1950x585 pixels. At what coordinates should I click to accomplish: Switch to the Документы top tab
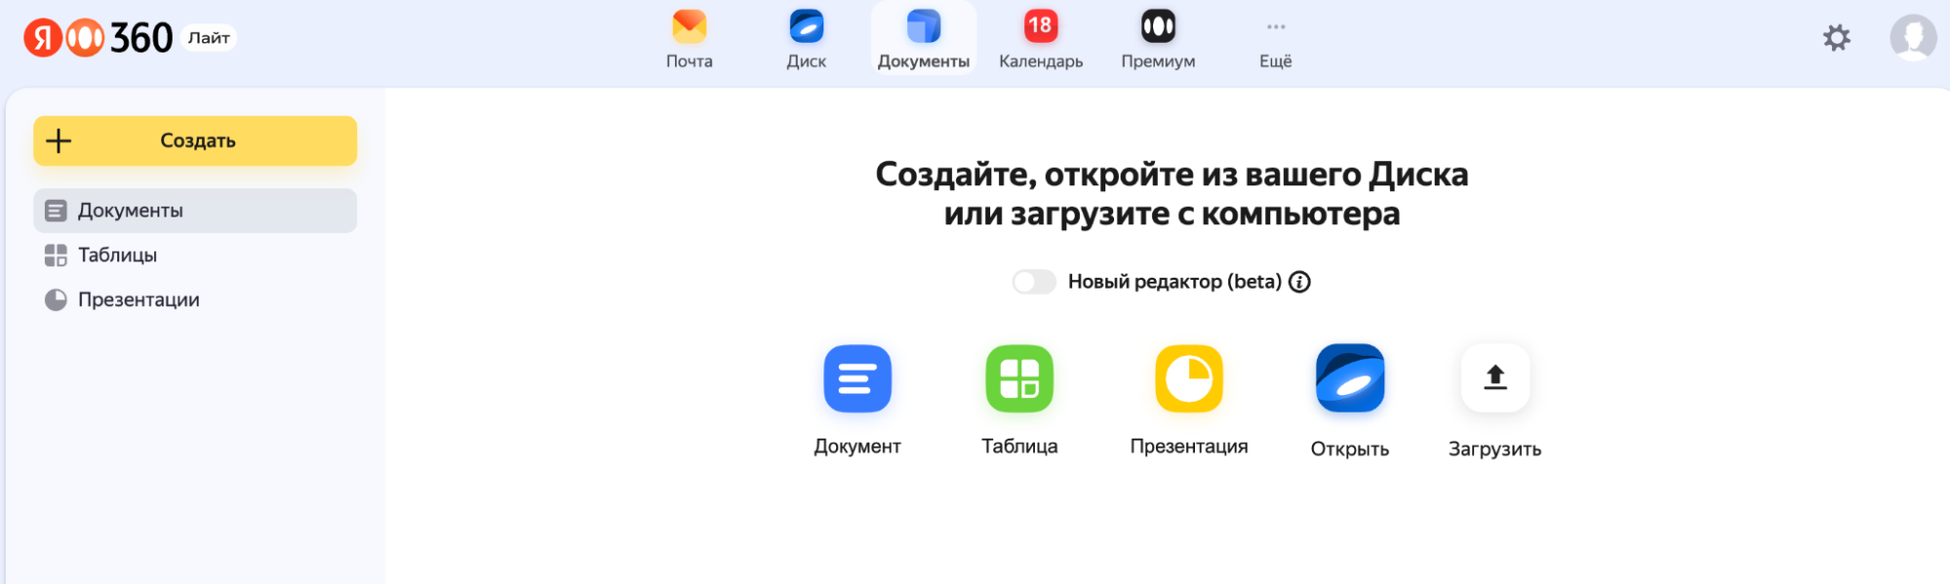[x=923, y=39]
